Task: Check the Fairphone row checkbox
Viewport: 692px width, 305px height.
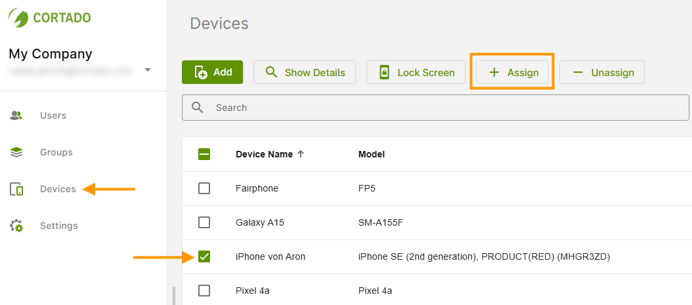Action: 204,189
